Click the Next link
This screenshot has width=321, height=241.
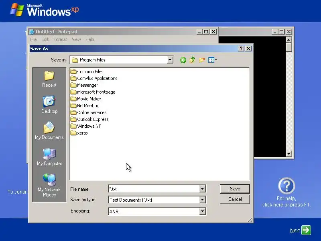295,231
